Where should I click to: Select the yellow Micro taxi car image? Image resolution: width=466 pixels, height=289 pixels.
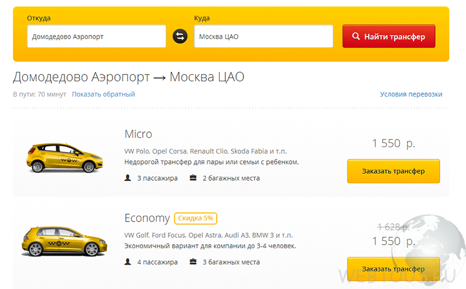click(65, 158)
